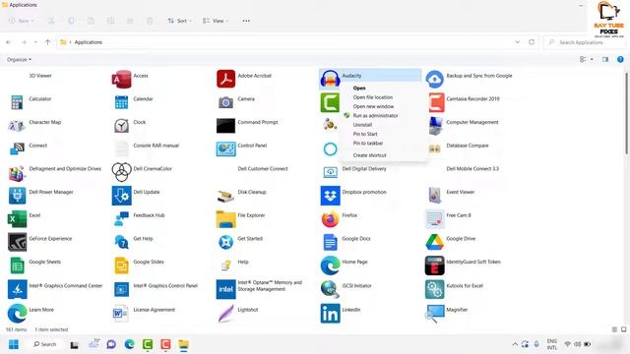Select the GeForce Experience icon
The width and height of the screenshot is (630, 354).
coord(17,242)
